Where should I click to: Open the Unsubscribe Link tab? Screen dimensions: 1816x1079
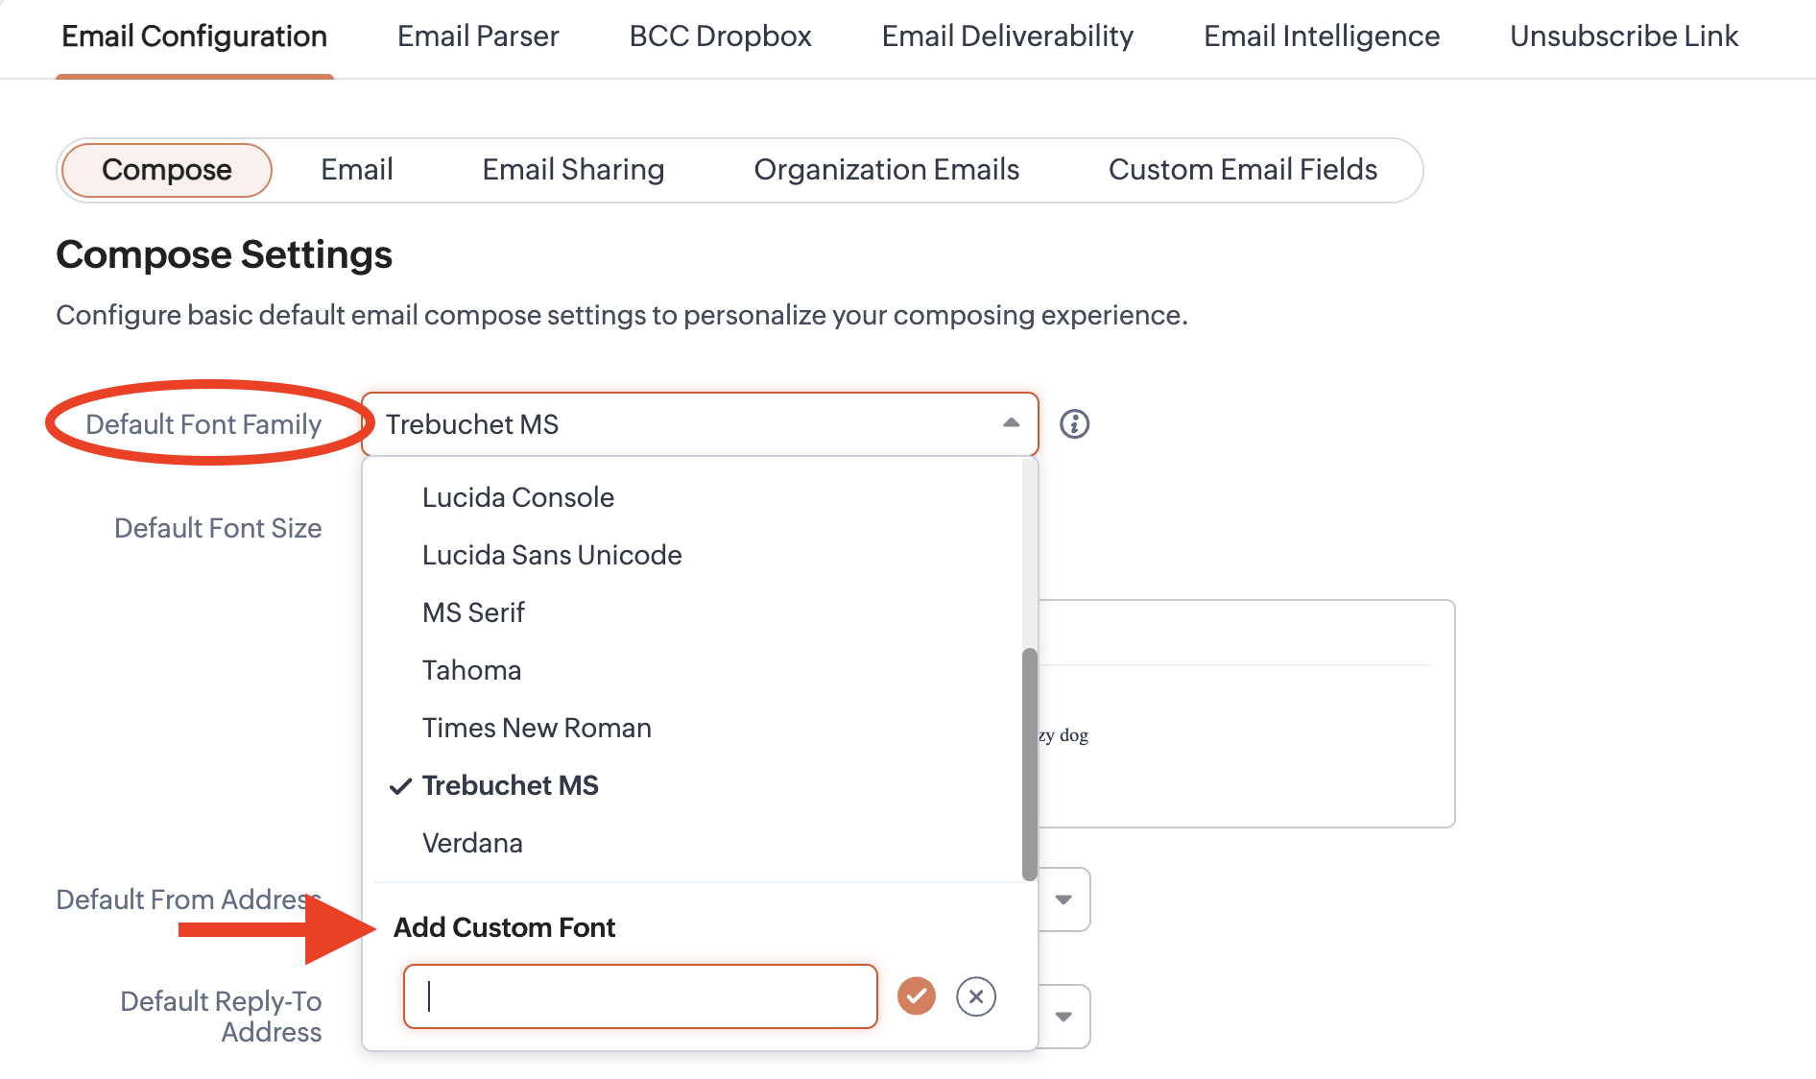[1623, 36]
